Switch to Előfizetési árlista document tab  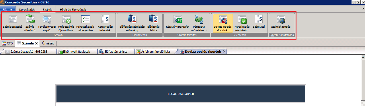click(116, 52)
